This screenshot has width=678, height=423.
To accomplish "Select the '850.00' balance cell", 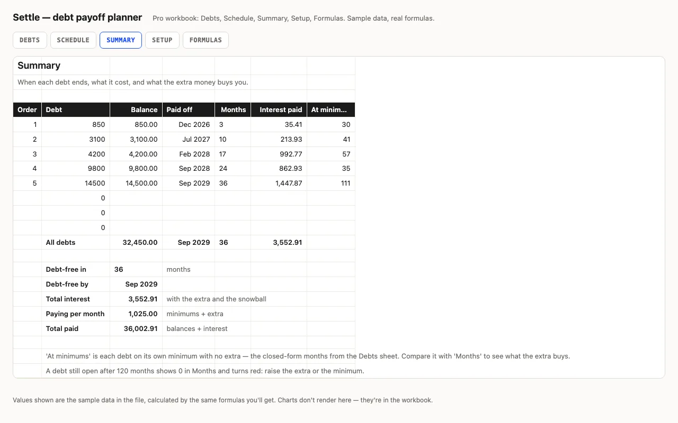I will (x=136, y=124).
